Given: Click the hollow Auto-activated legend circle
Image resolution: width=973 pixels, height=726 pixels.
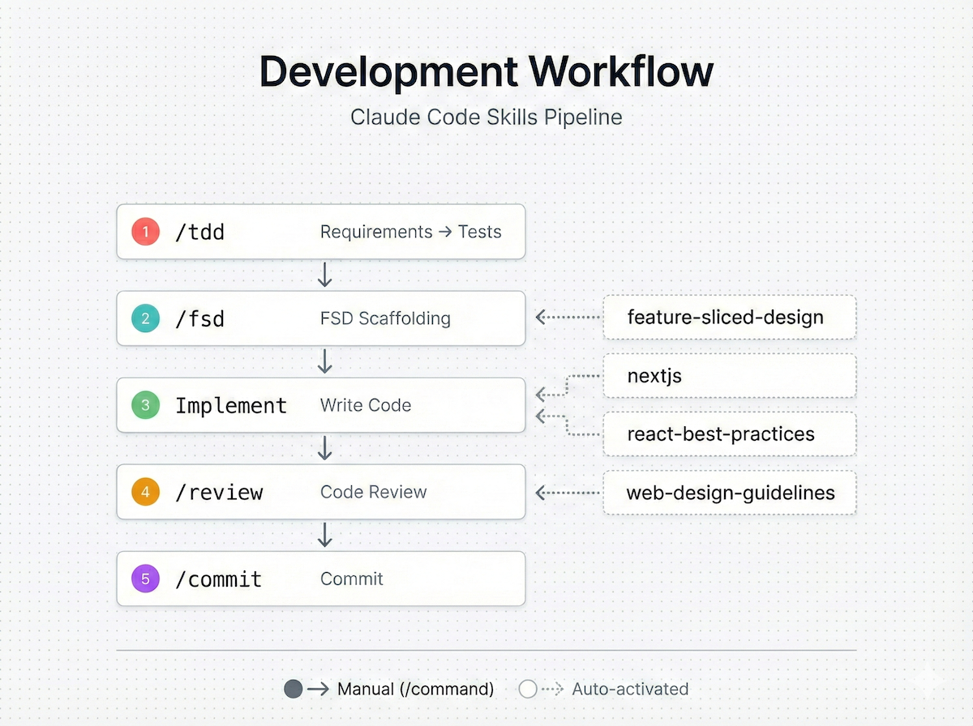Looking at the screenshot, I should [x=528, y=690].
